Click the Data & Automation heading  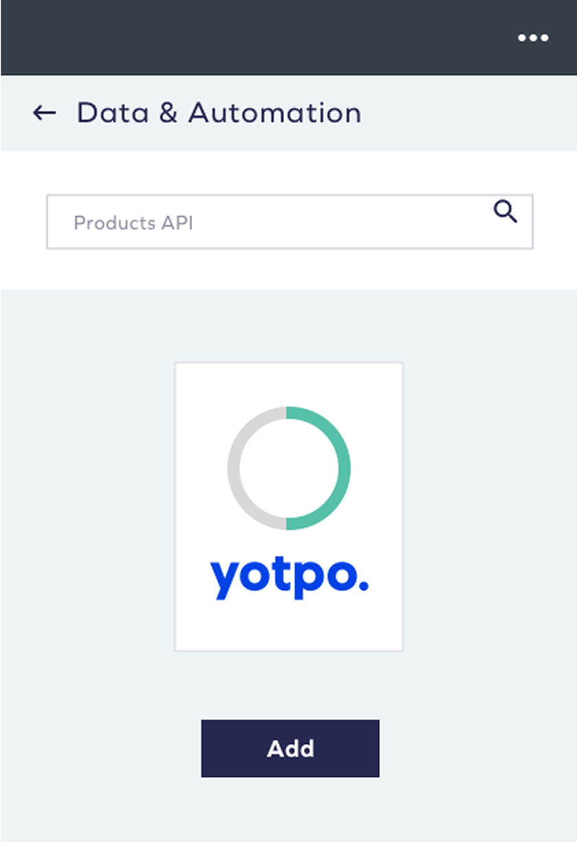(x=219, y=113)
